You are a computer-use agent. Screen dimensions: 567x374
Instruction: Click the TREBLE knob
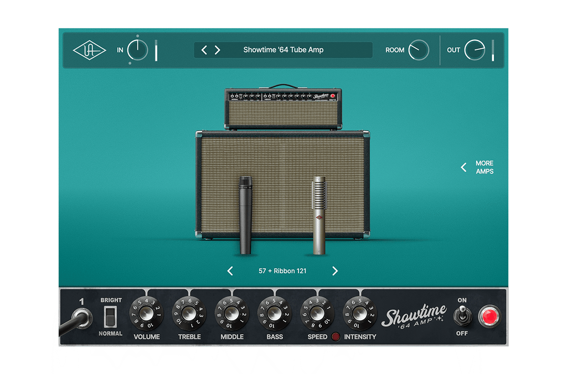tap(189, 314)
